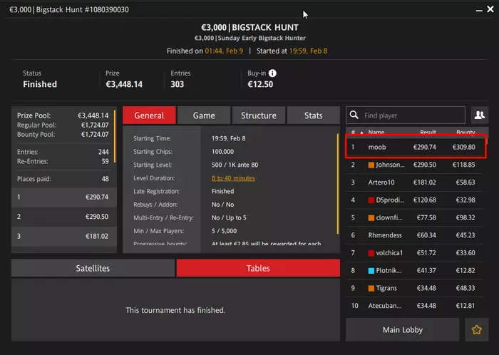Switch to the Game tab
499x355 pixels.
point(204,115)
